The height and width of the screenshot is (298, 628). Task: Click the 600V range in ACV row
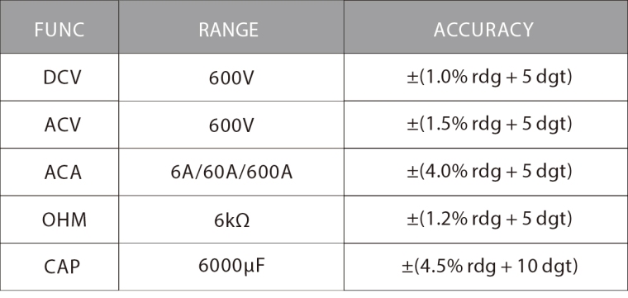pyautogui.click(x=231, y=125)
